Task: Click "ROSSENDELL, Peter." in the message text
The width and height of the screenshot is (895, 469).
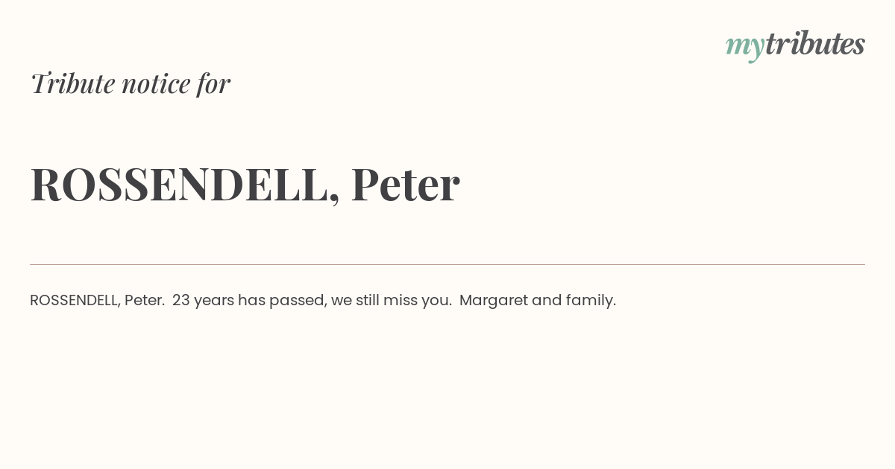Action: (x=97, y=300)
